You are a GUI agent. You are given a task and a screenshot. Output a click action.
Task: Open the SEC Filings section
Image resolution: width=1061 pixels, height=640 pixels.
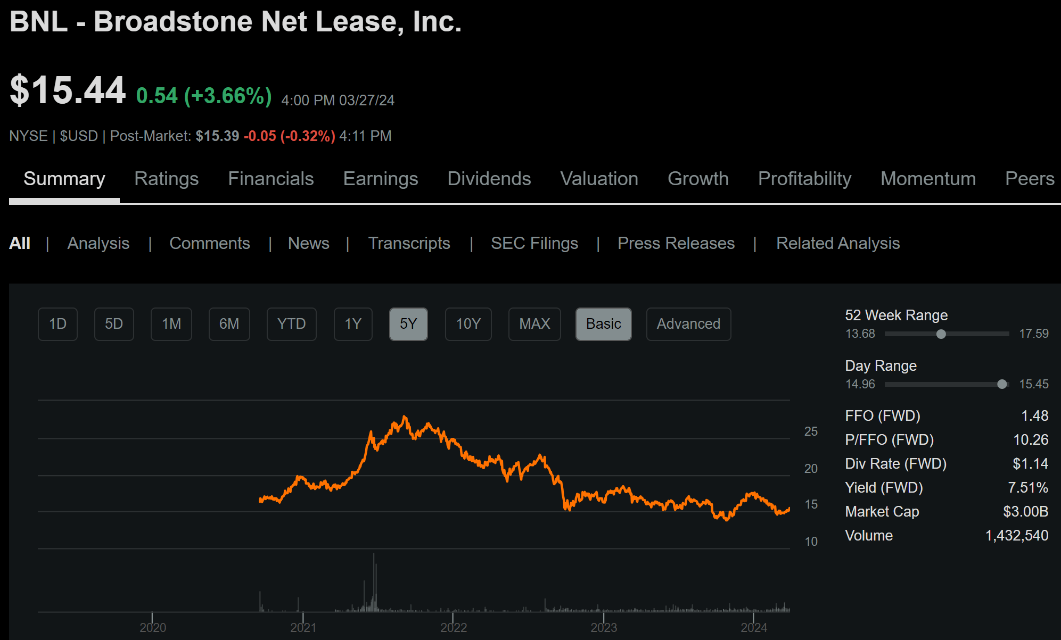(534, 243)
